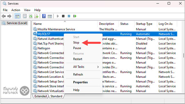Screen dimensions: 185x104
Task: Click the Start Service play icon
Action: pos(58,16)
